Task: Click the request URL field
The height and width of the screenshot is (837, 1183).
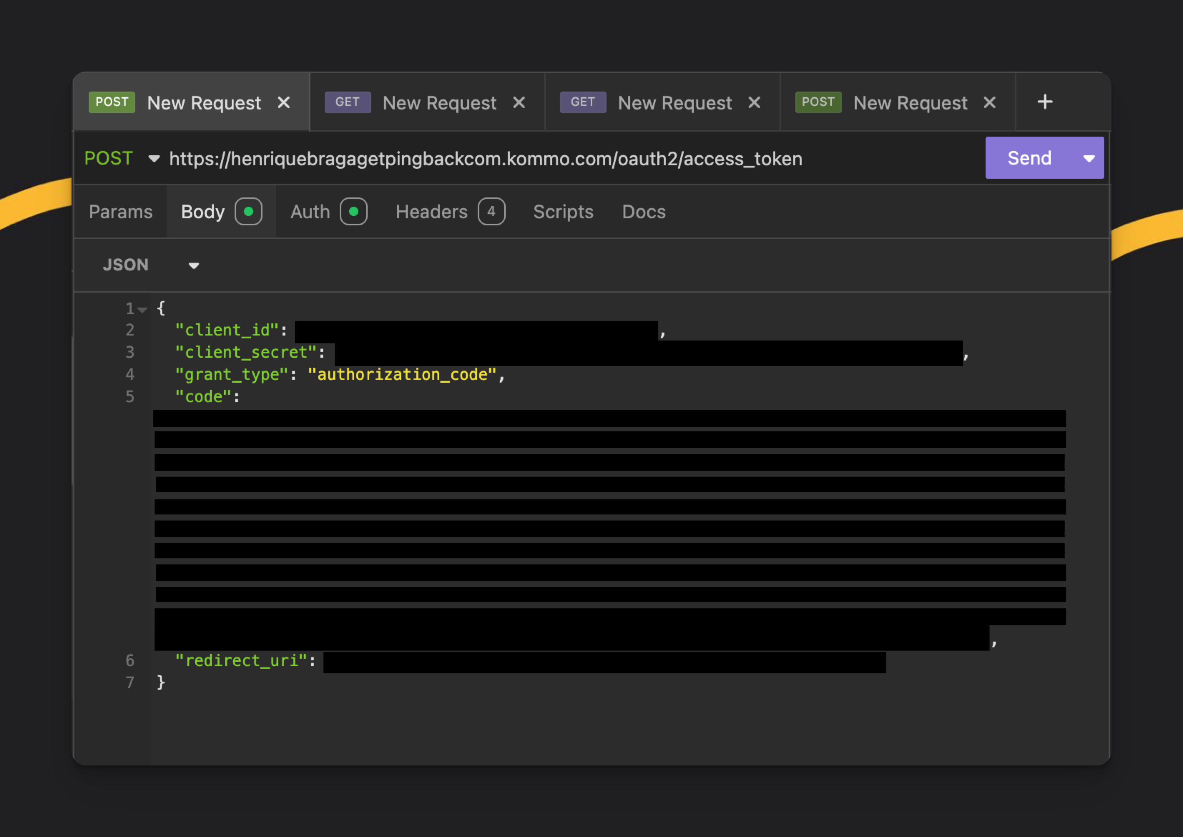Action: pos(485,159)
